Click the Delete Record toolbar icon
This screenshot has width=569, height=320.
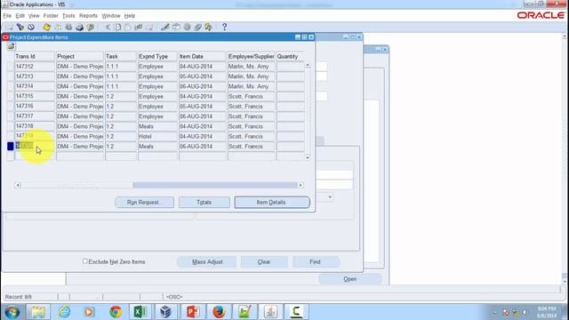(x=149, y=27)
